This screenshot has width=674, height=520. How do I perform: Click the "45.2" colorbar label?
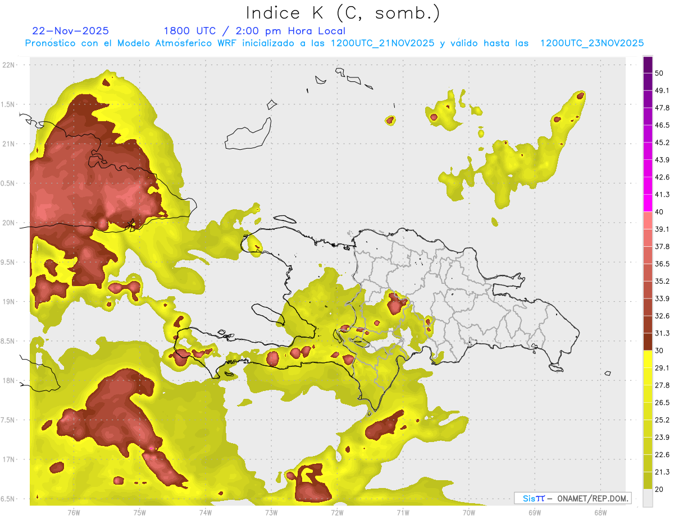[662, 142]
